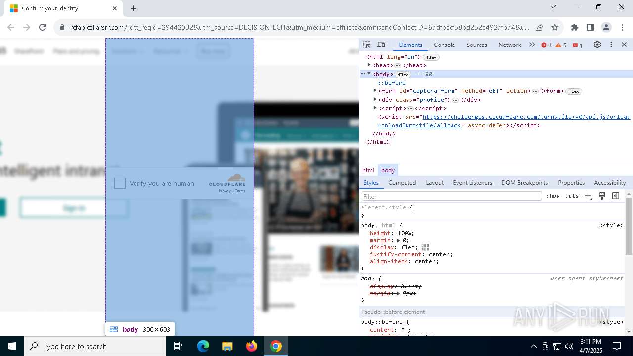The width and height of the screenshot is (633, 356).
Task: Open the <style> source link for body, html rule
Action: pyautogui.click(x=611, y=226)
